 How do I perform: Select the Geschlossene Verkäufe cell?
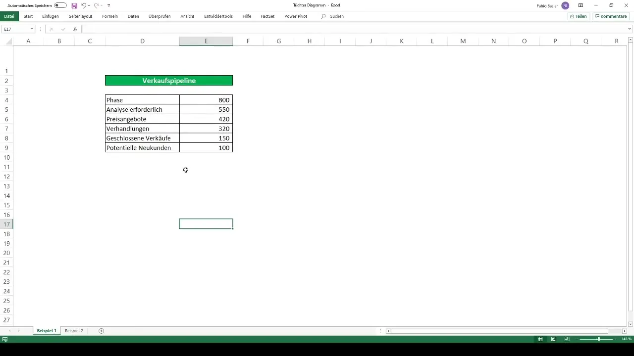[x=142, y=138]
